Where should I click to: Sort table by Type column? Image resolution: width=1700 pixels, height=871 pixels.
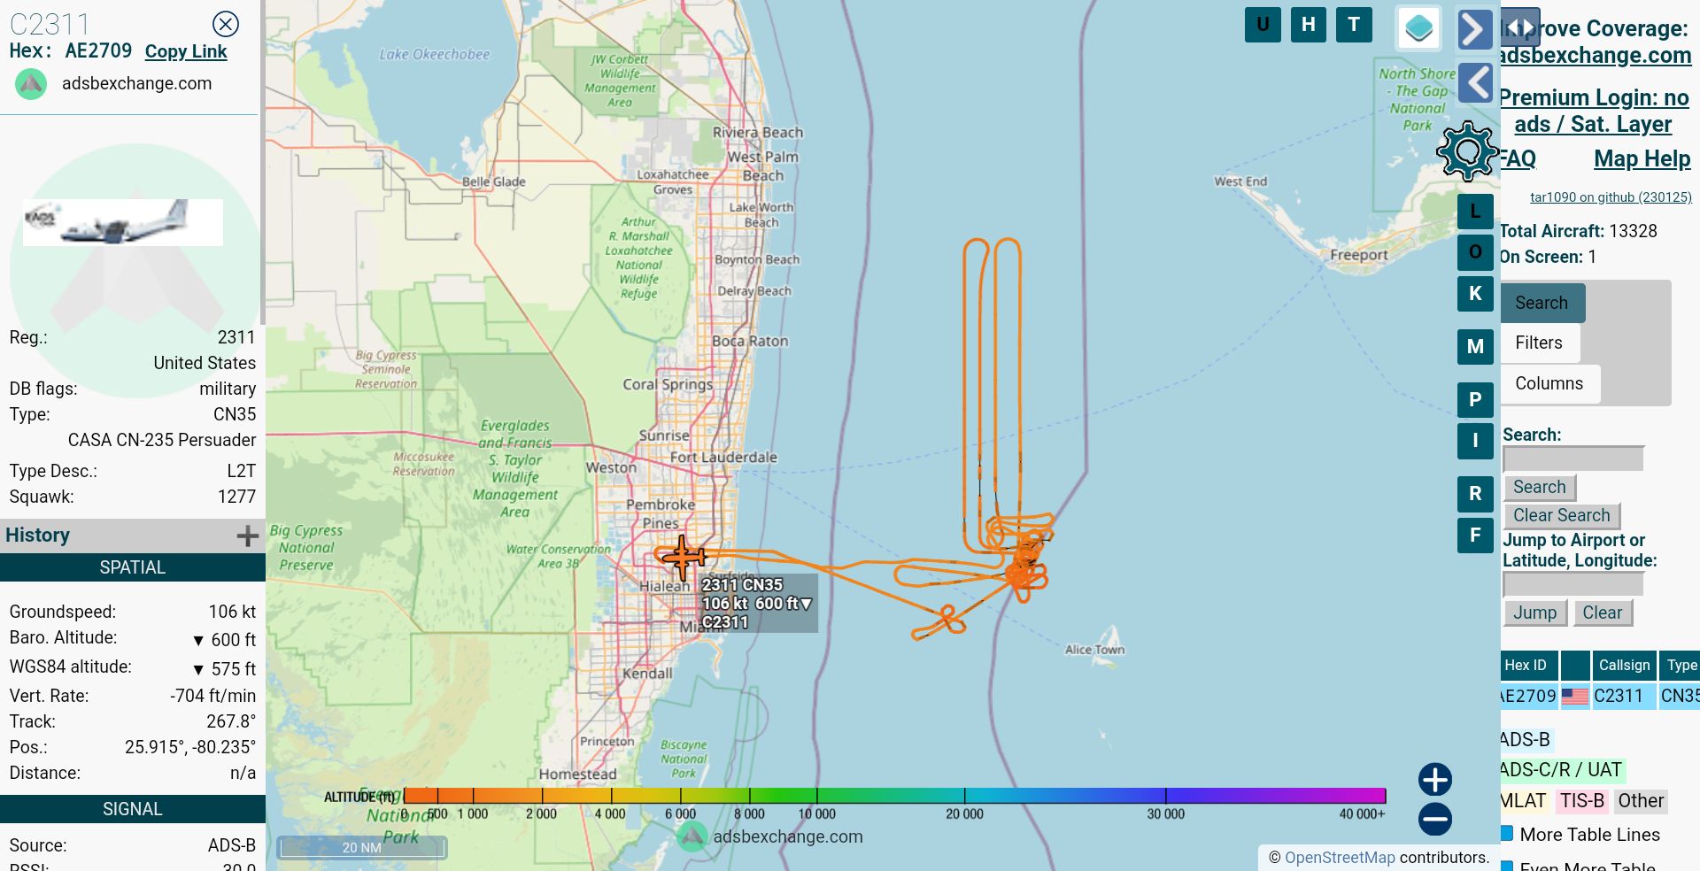(x=1681, y=666)
